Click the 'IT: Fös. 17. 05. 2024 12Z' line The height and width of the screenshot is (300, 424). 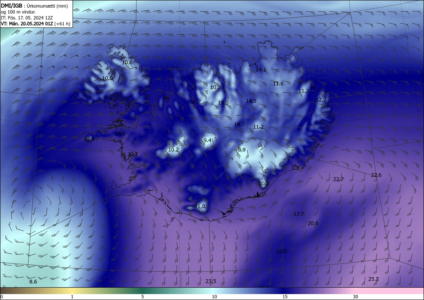[x=27, y=18]
